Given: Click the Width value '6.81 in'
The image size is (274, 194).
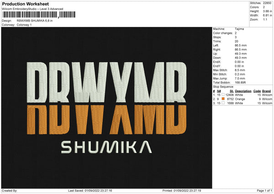Looking at the screenshot, I should pyautogui.click(x=267, y=16).
